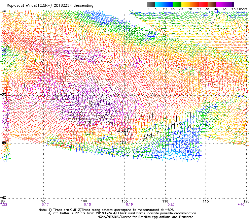Click the brown 35-40 knots legend swatch
The image size is (249, 219).
(x=212, y=4)
